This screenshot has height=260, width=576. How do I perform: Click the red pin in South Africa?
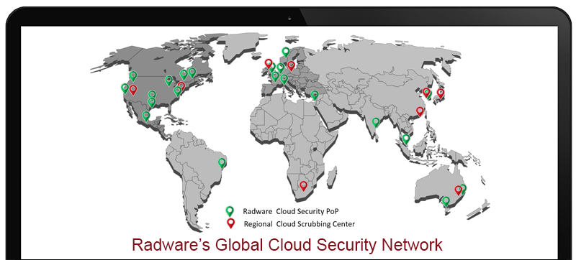pos(303,186)
